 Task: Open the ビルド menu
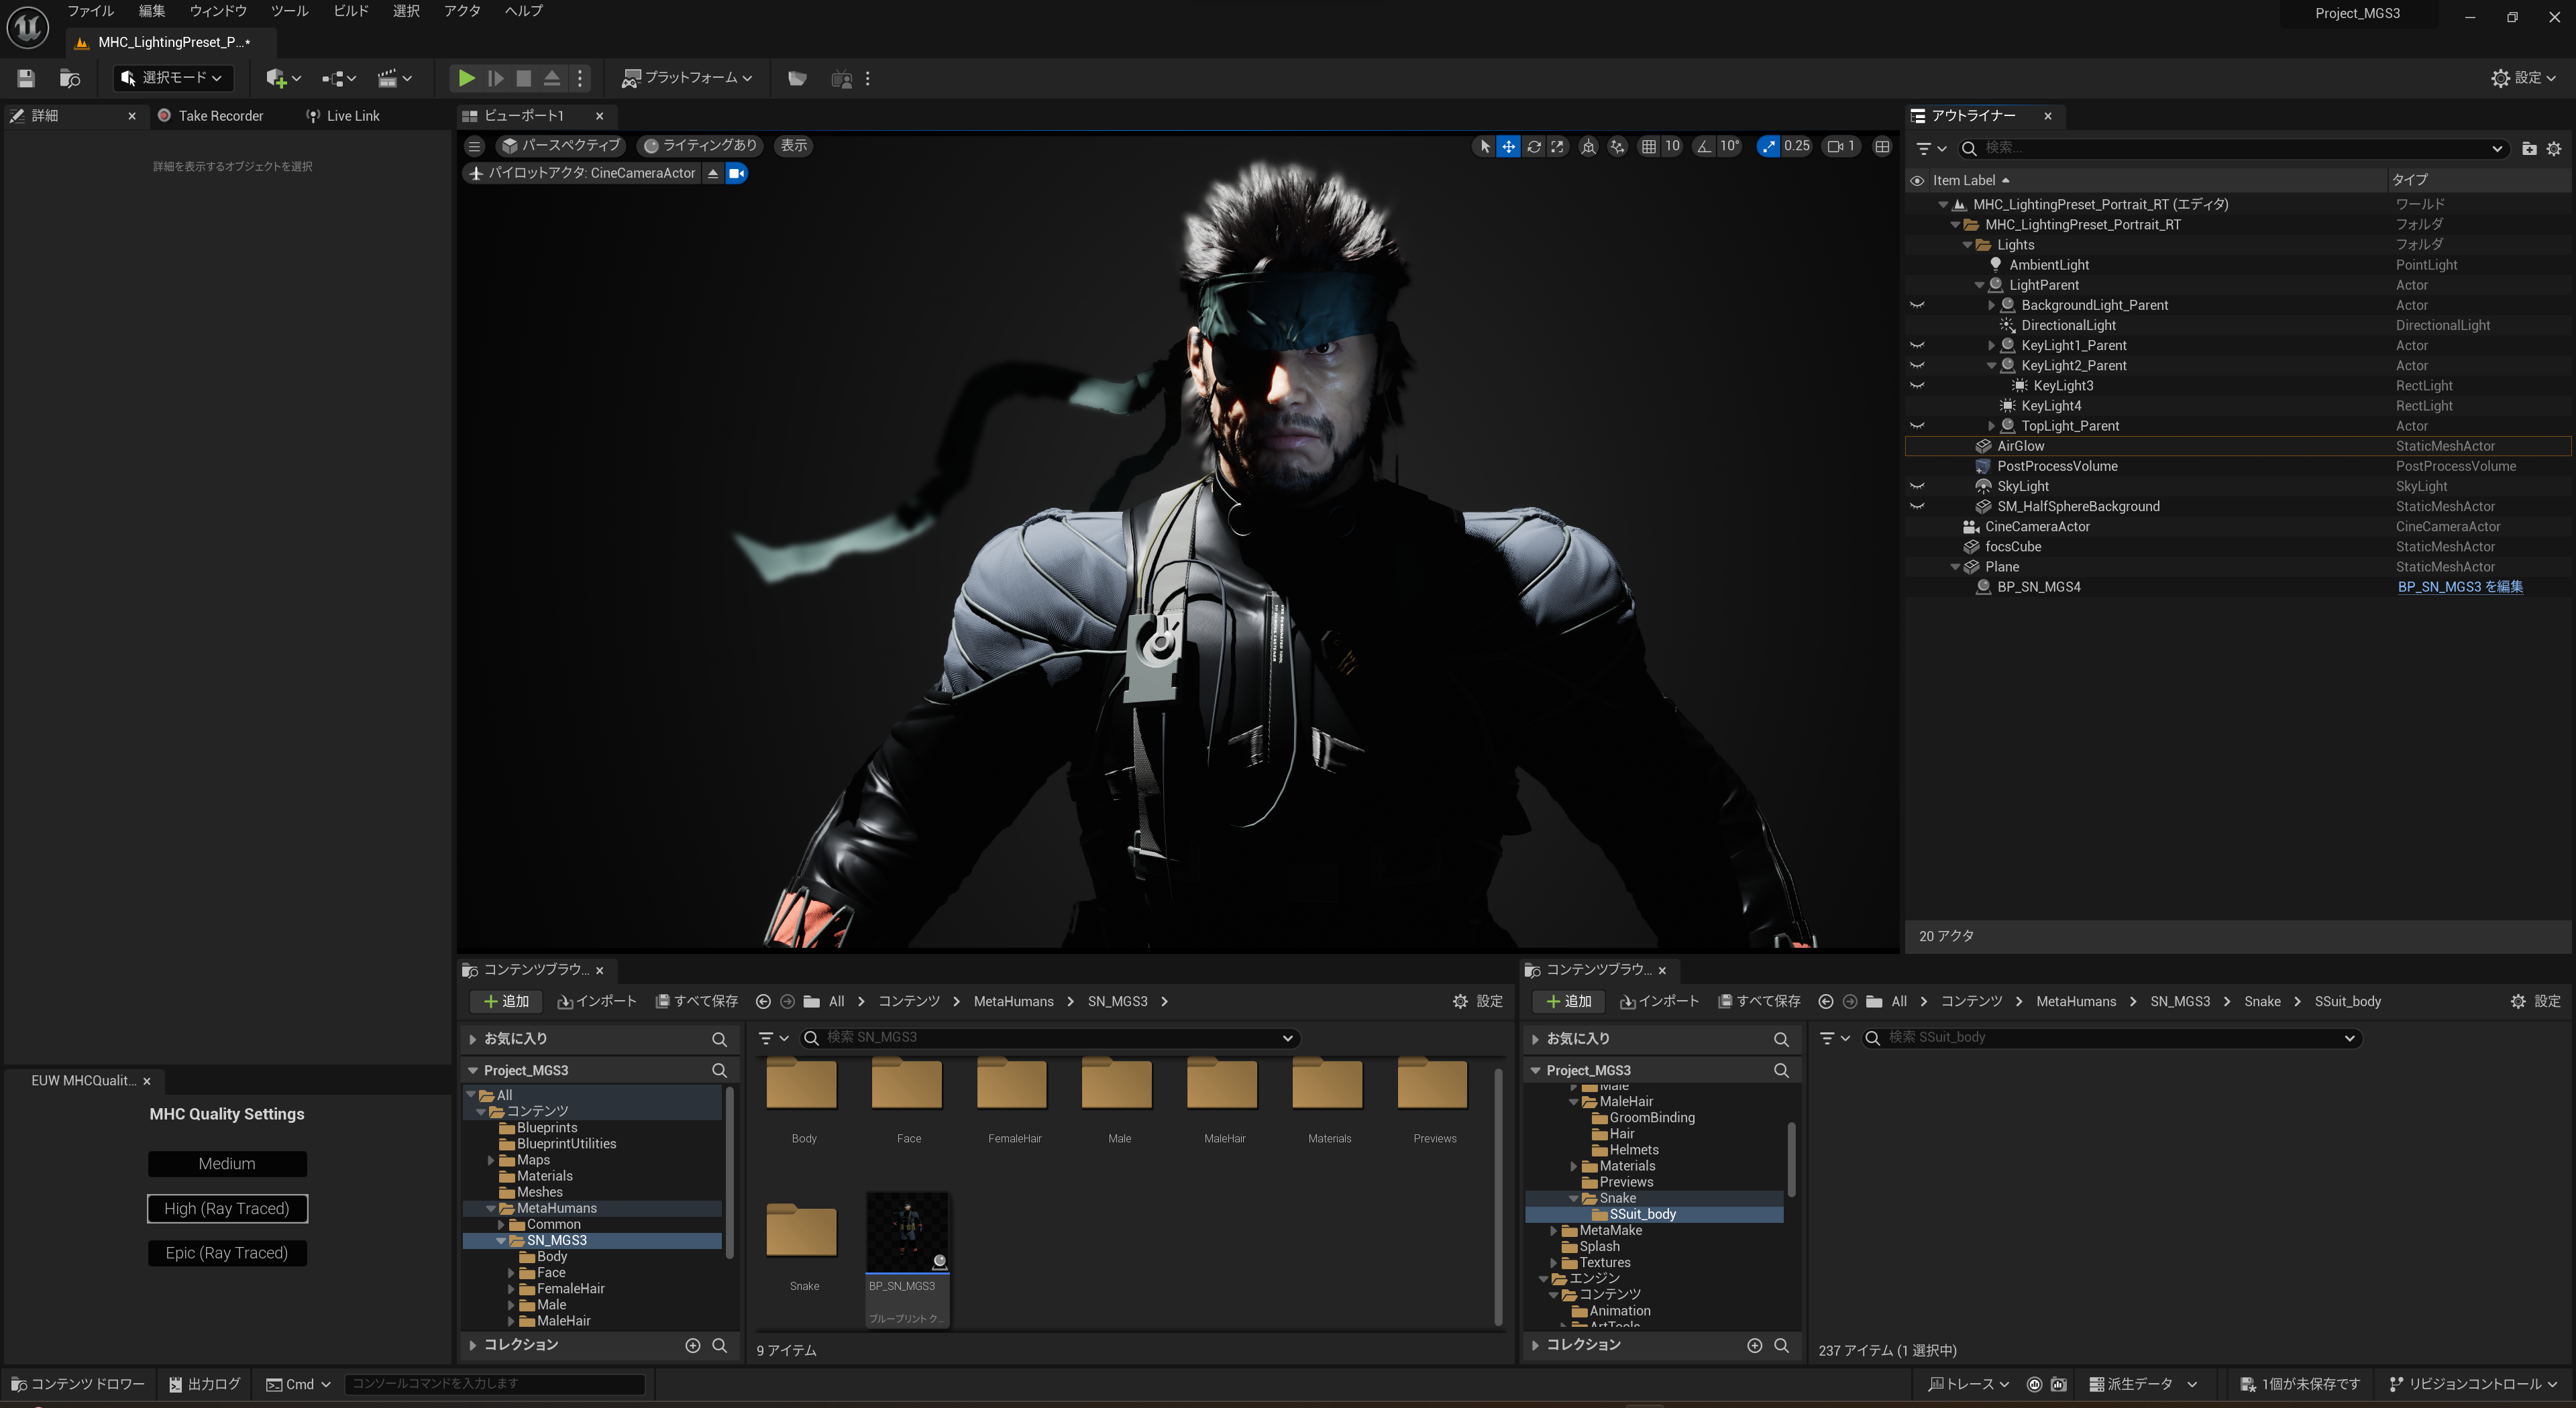351,11
